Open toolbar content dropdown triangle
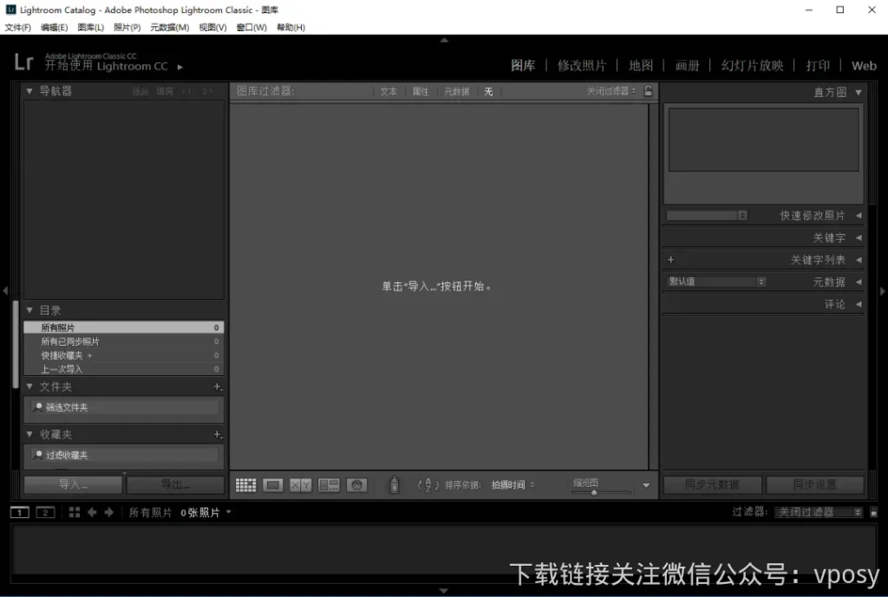This screenshot has height=597, width=888. pyautogui.click(x=646, y=485)
